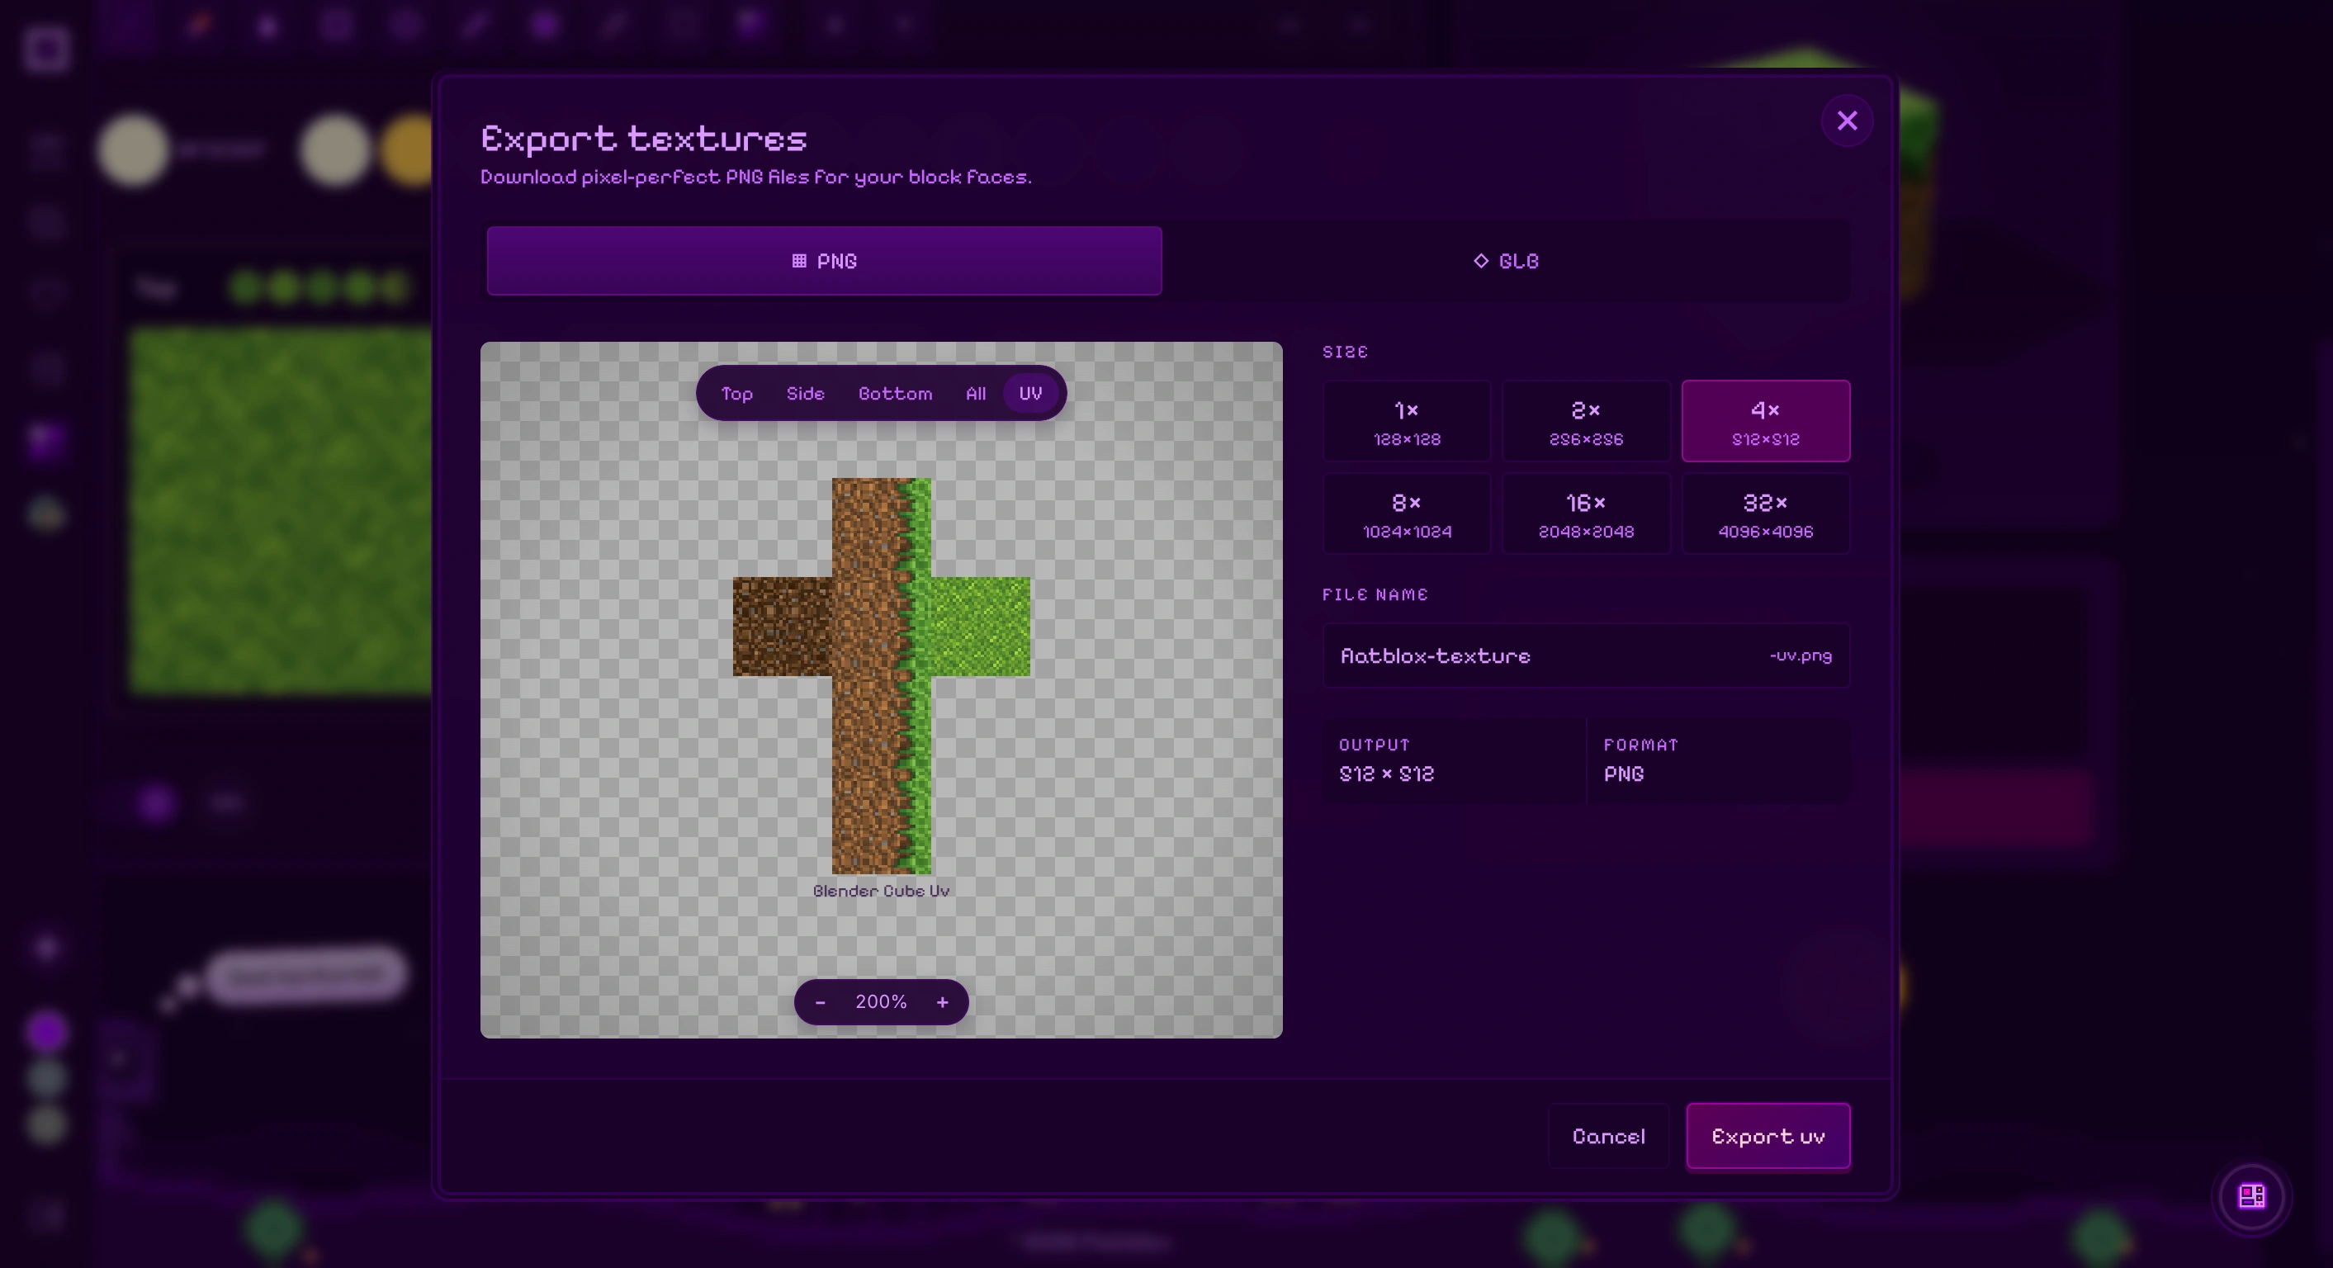Viewport: 2333px width, 1268px height.
Task: Click the -uv.png file suffix
Action: click(x=1801, y=655)
